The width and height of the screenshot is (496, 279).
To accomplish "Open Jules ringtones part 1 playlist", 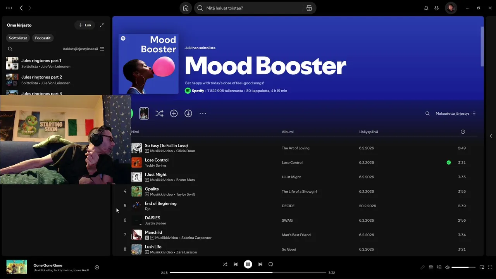I will click(x=55, y=63).
